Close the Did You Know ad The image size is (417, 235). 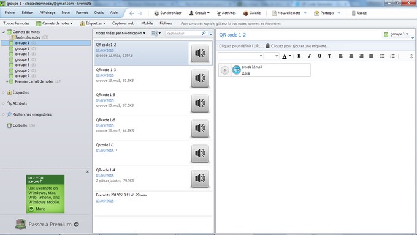(x=88, y=172)
